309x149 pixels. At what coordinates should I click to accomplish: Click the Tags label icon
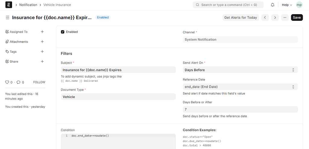point(7,52)
